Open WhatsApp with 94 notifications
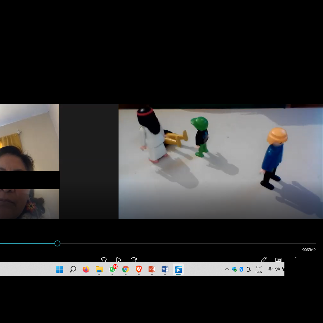 [112, 269]
